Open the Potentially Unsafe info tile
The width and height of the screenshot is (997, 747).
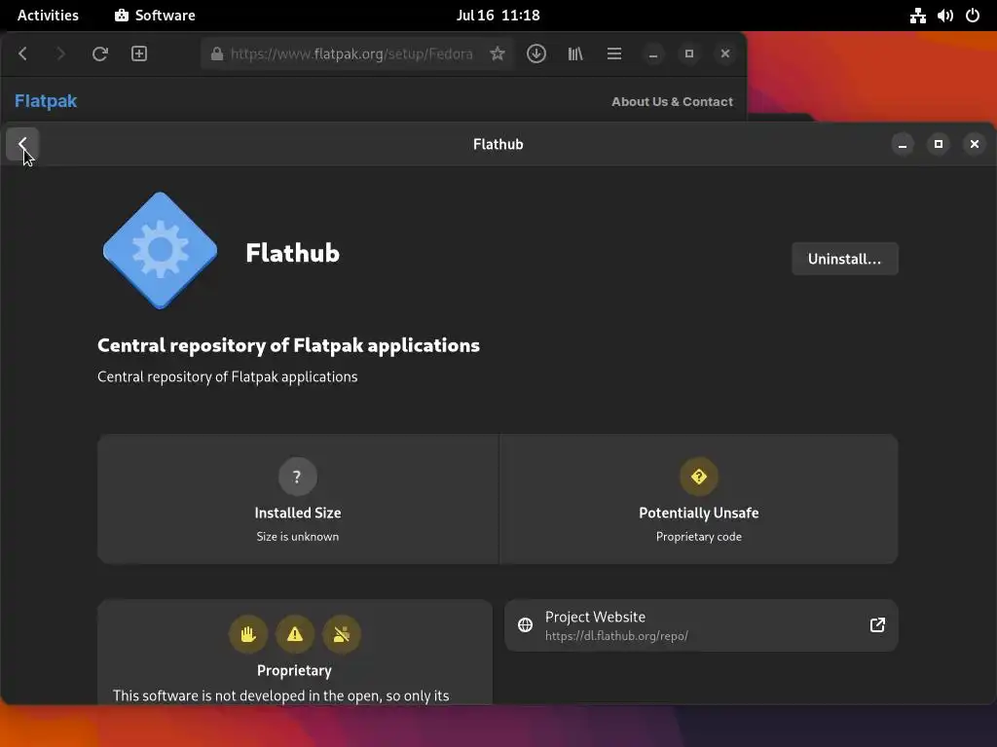[x=698, y=499]
